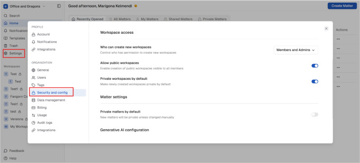This screenshot has width=360, height=163.
Task: Close the settings dialog with the X
Action: pos(326,28)
